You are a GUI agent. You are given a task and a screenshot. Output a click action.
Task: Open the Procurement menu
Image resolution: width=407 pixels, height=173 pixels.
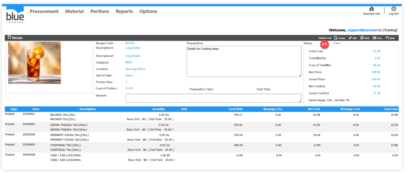(44, 11)
